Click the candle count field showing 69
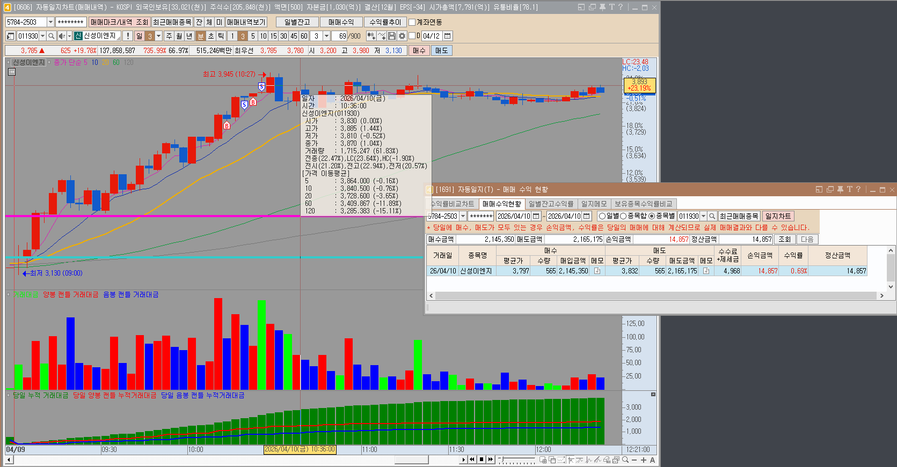Viewport: 897px width, 467px height. pyautogui.click(x=340, y=36)
